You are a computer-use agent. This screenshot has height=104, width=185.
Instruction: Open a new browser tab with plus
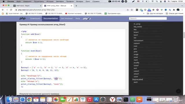[x=76, y=6]
